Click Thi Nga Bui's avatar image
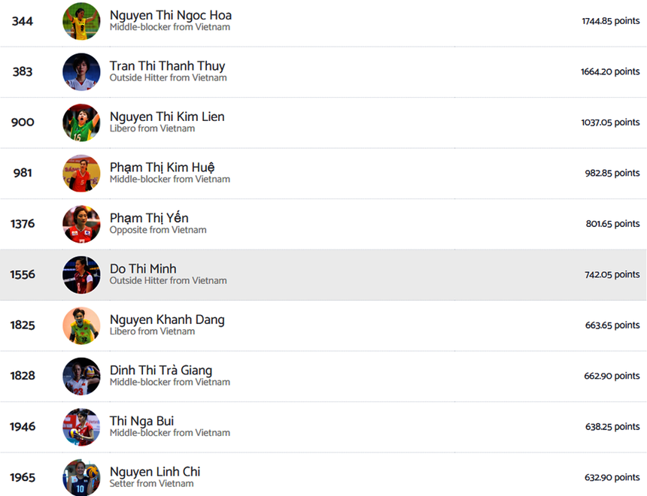647x496 pixels. [x=81, y=427]
